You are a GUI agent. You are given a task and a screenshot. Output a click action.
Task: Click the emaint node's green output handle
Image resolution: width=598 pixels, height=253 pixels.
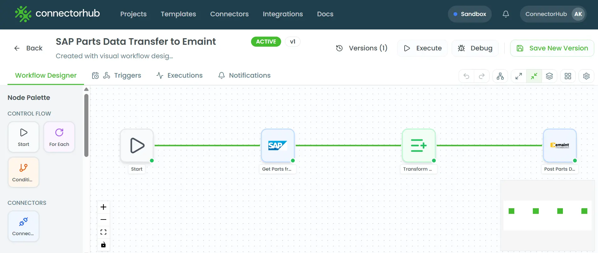click(575, 161)
